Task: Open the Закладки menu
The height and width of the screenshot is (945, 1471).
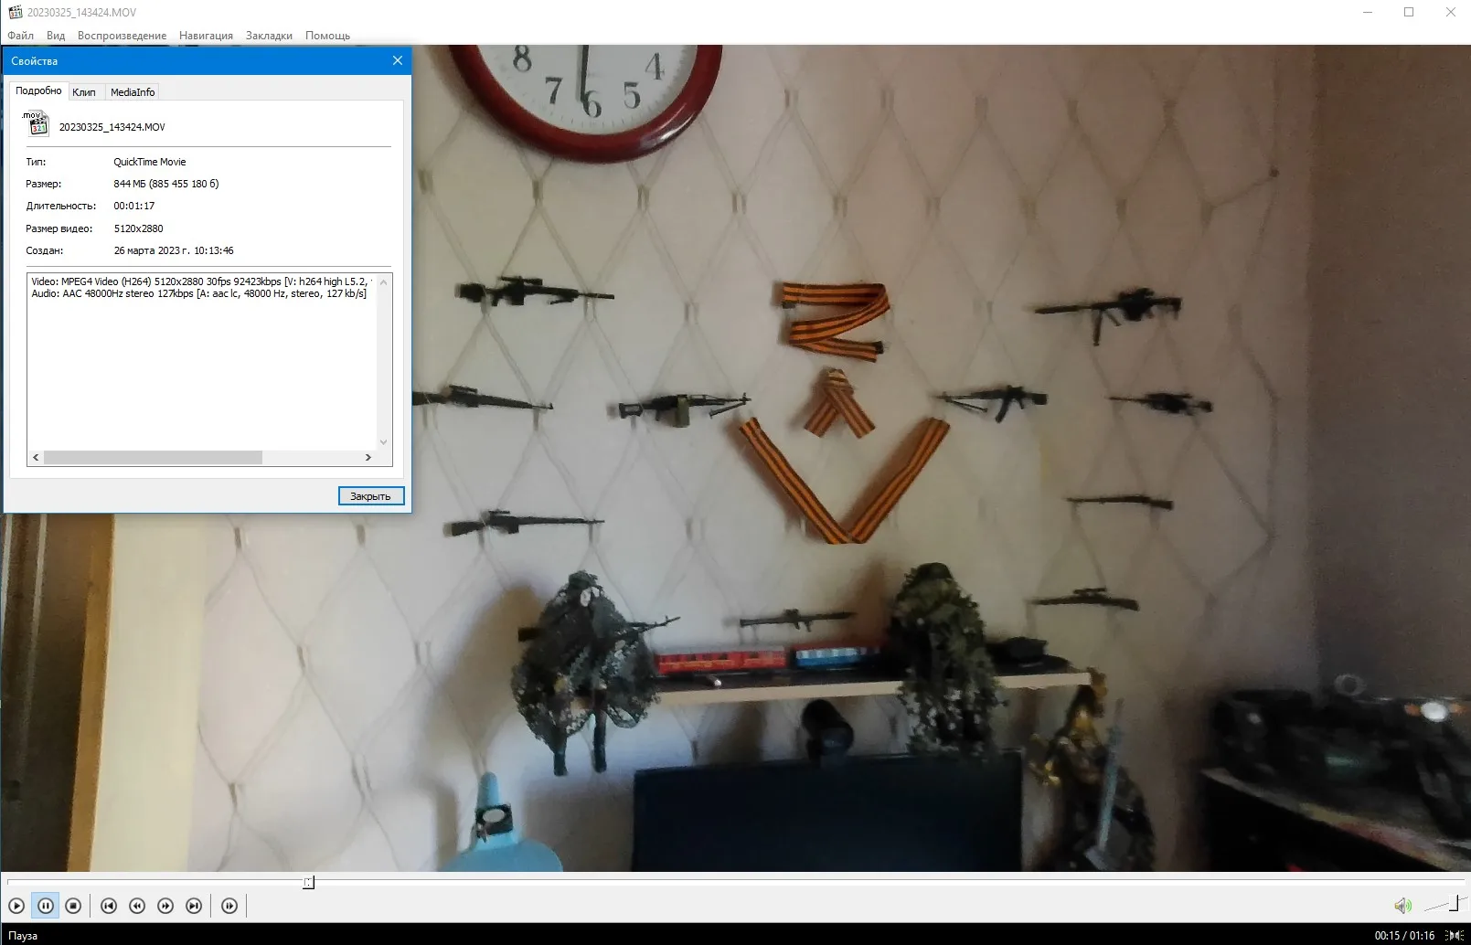Action: [269, 36]
